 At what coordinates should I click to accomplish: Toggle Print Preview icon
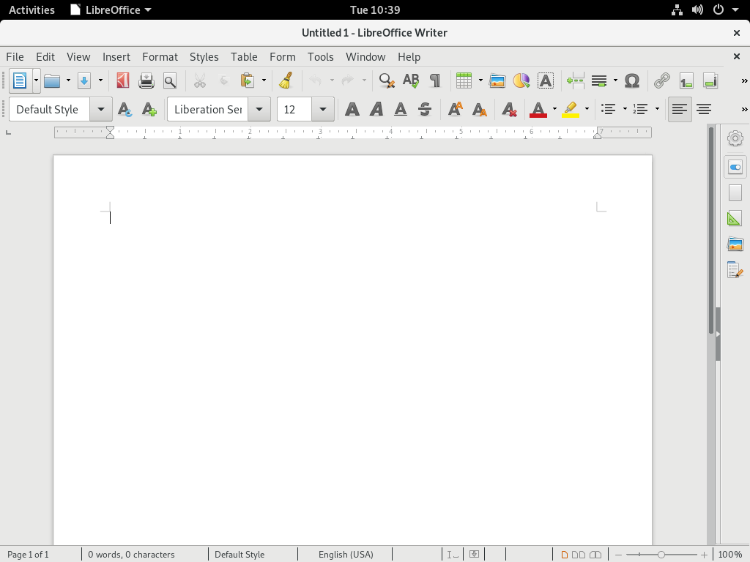point(170,80)
